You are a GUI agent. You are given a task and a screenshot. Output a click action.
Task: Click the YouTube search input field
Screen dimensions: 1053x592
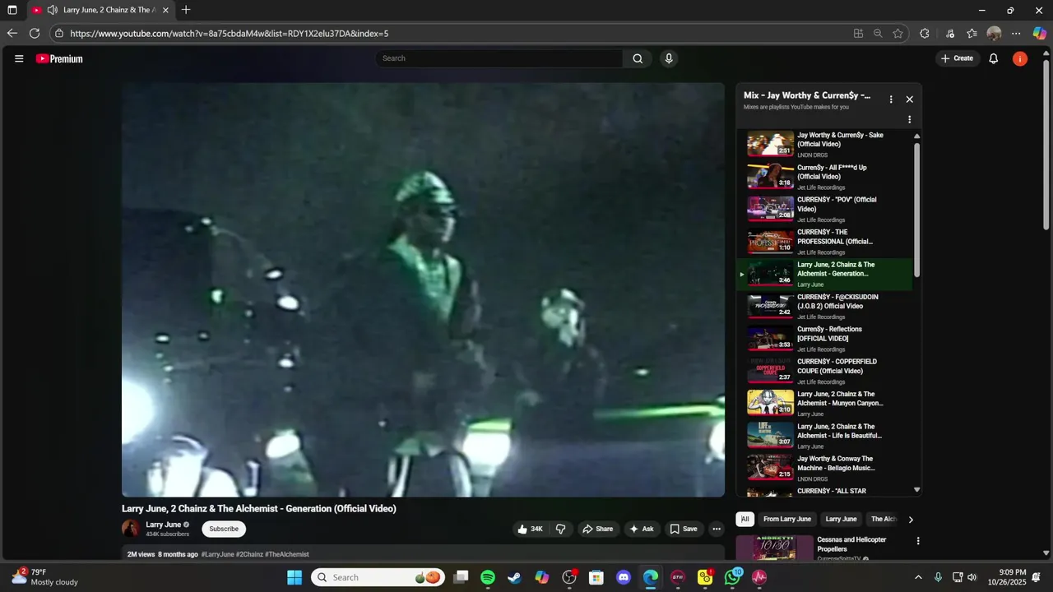499,58
